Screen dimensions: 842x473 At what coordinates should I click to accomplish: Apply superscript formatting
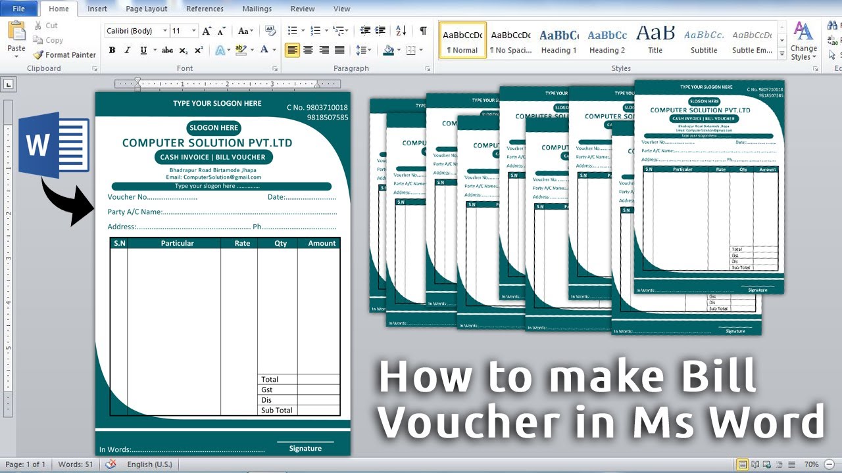click(x=199, y=50)
